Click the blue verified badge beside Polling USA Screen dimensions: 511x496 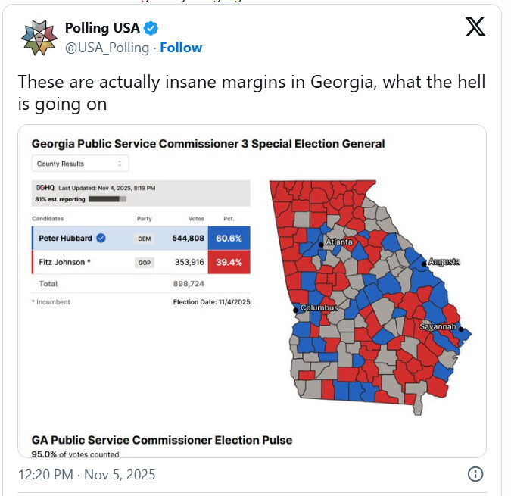point(151,29)
